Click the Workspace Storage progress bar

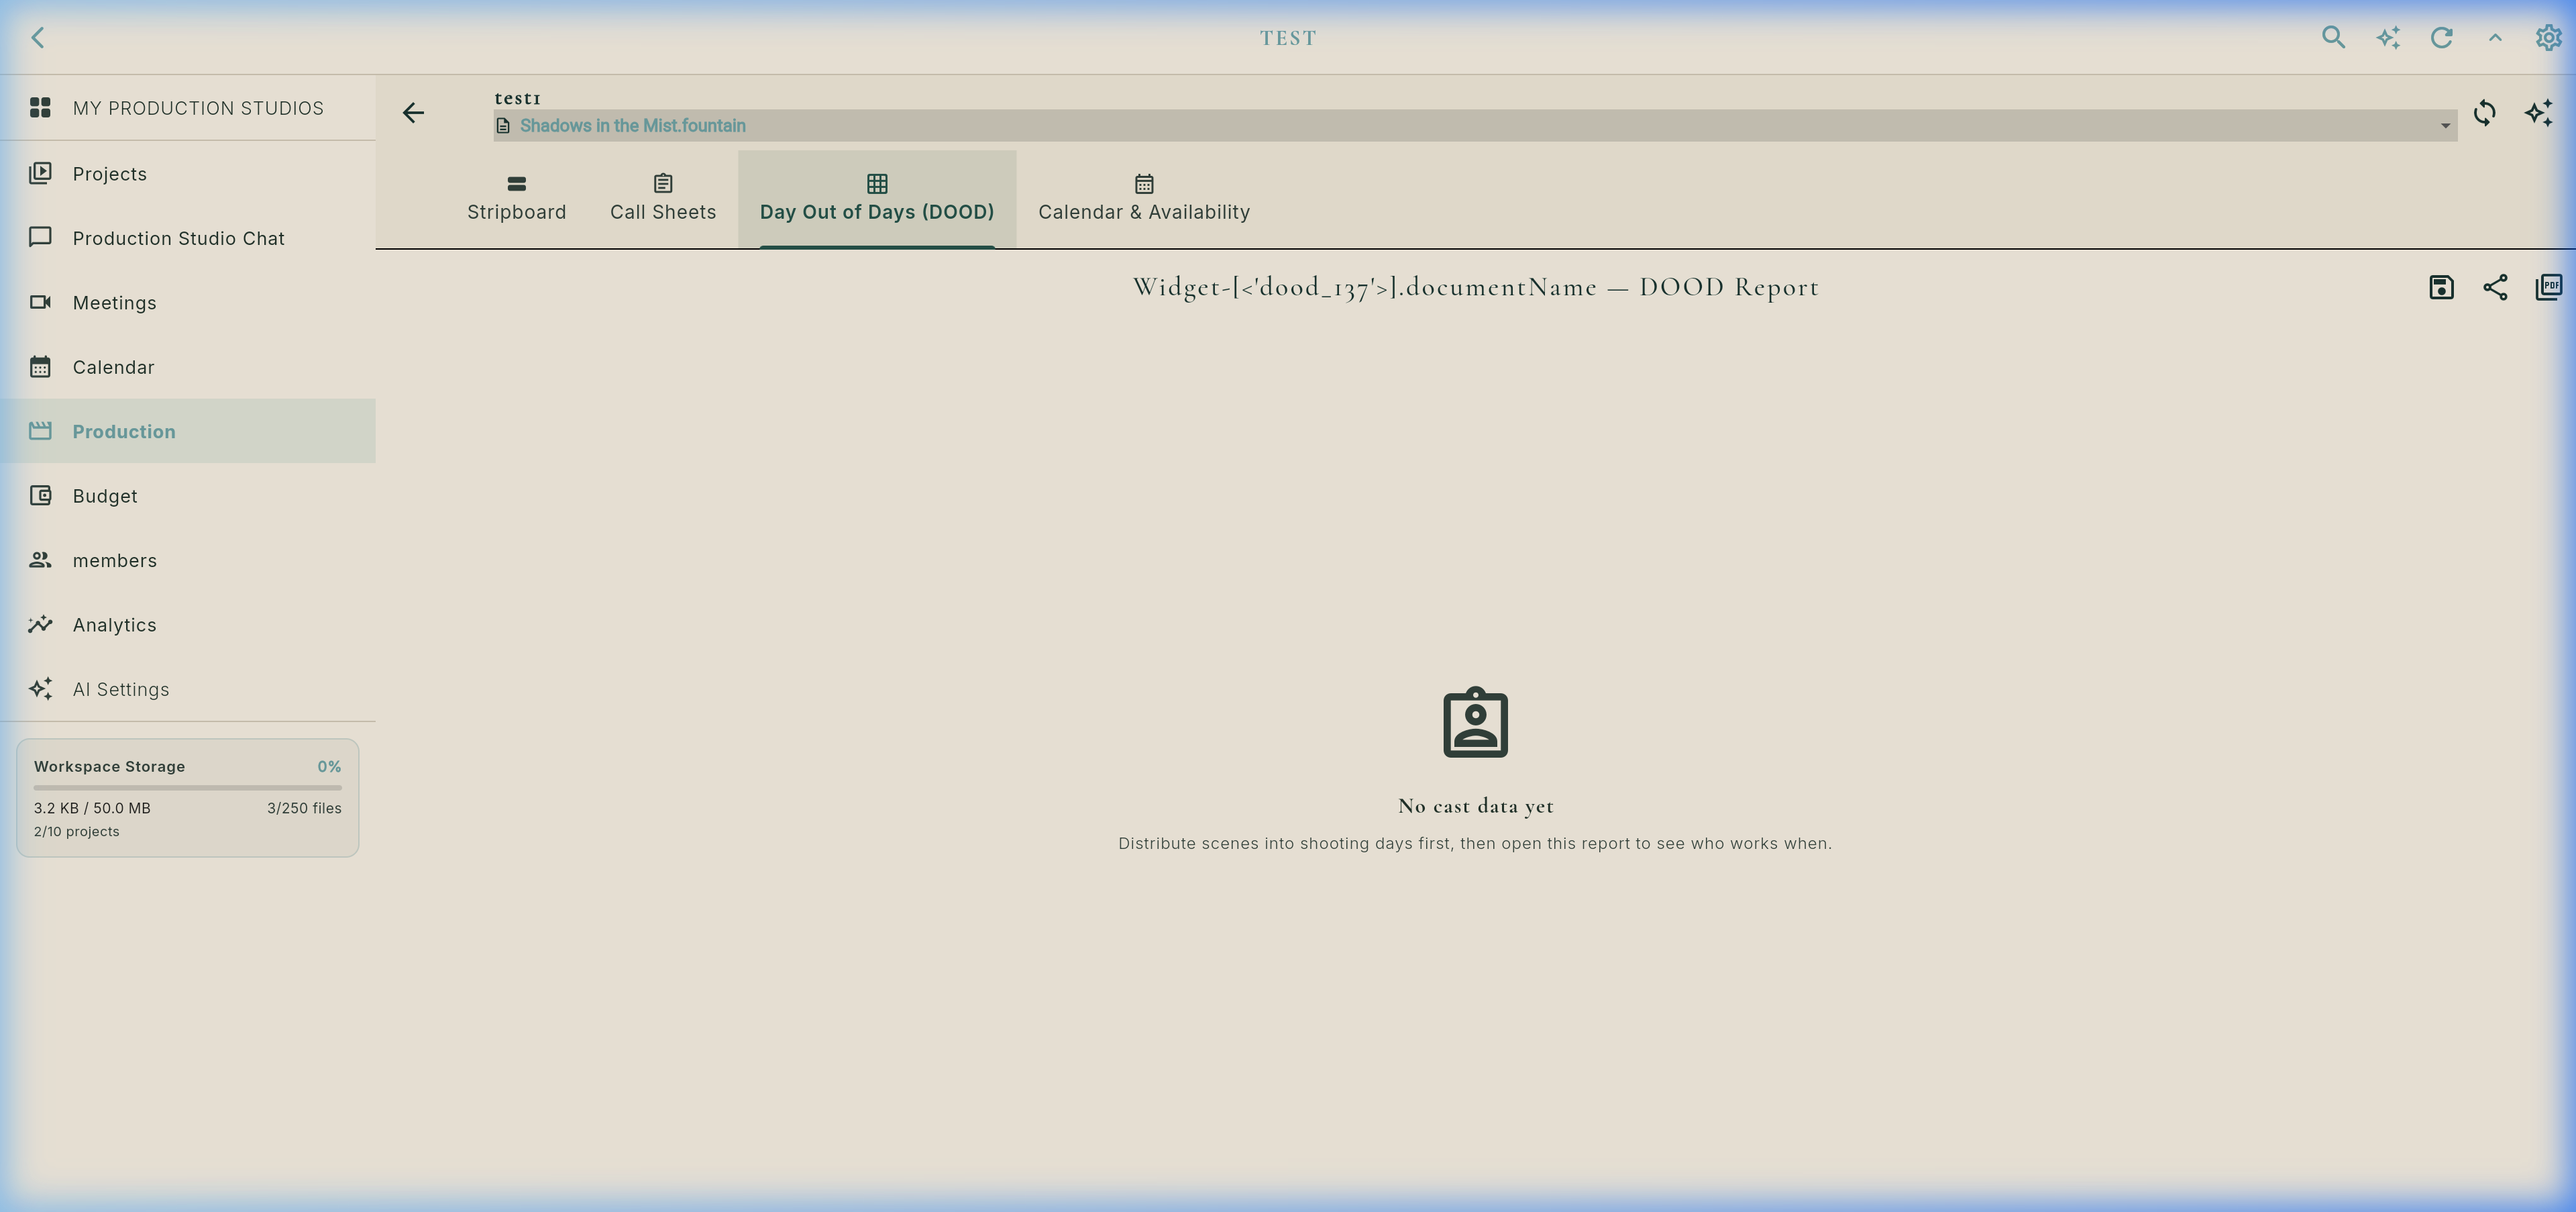point(188,788)
